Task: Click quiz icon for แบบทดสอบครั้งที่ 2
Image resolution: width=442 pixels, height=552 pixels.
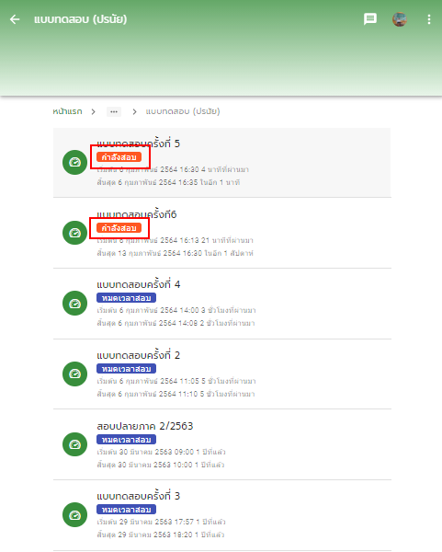Action: tap(74, 374)
